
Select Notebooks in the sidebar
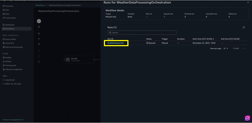tap(10, 25)
